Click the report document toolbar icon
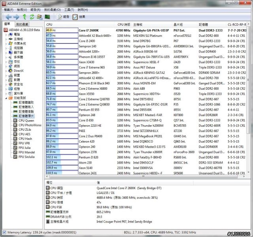Image resolution: width=253 pixels, height=237 pixels. coord(59,17)
